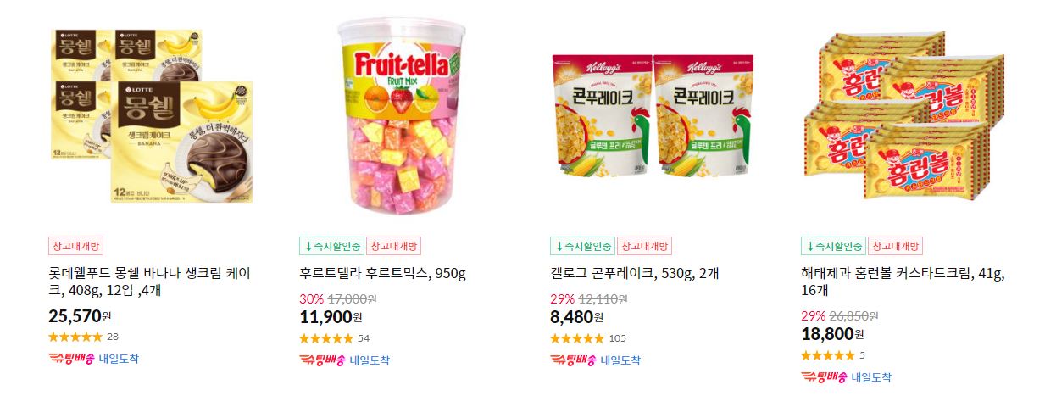
Task: Click the 즉시할인중 badge on corn flakes item
Action: (x=582, y=246)
